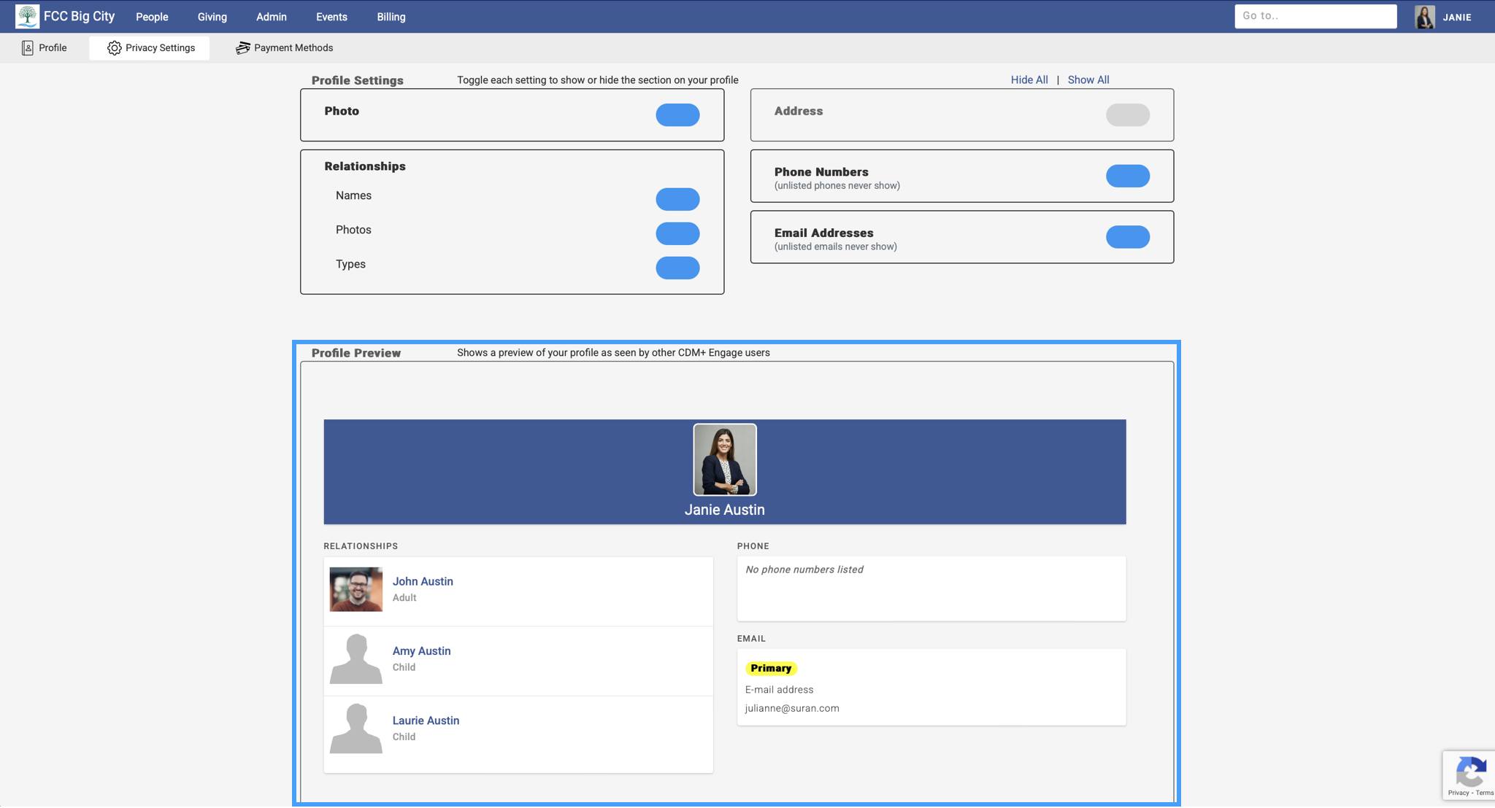Screen dimensions: 1495x808
Task: Disable the Email Addresses toggle
Action: coord(1127,236)
